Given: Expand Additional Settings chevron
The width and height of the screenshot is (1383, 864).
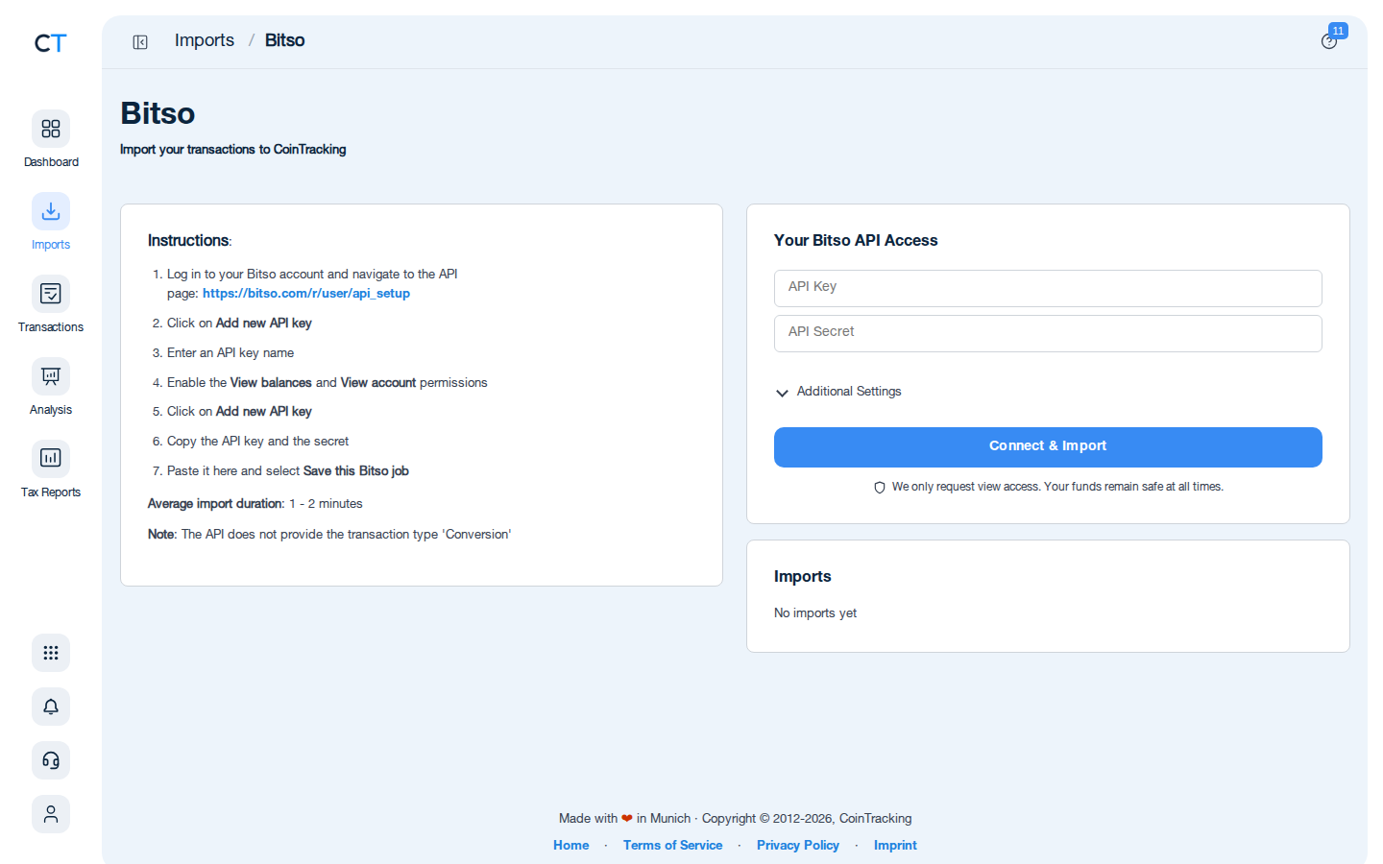Looking at the screenshot, I should pyautogui.click(x=782, y=393).
